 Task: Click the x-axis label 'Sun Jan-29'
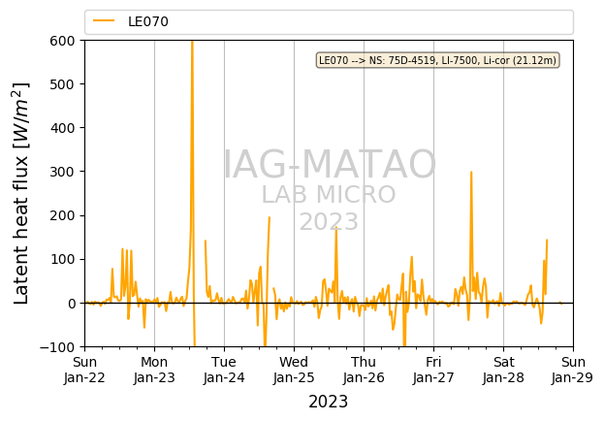(x=573, y=370)
